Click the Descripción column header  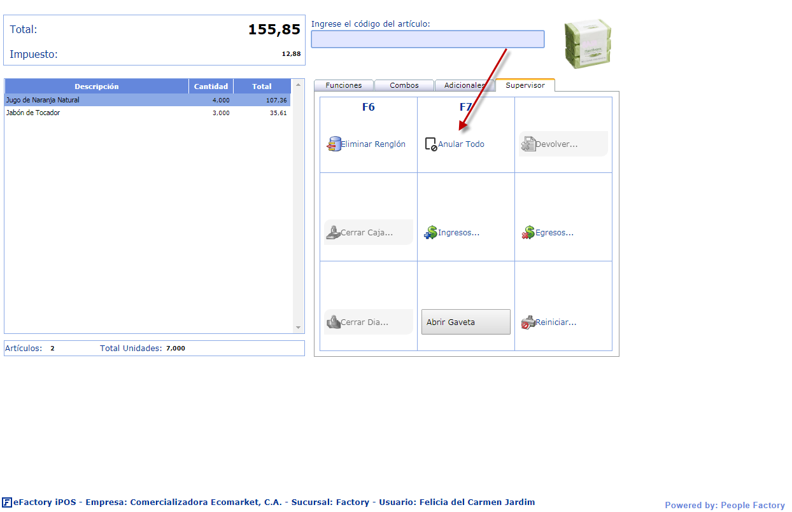[x=97, y=86]
